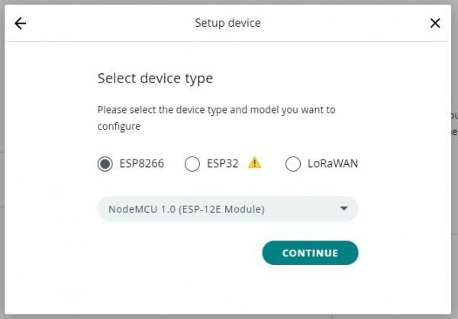Close the Setup device dialog
The height and width of the screenshot is (319, 458).
[435, 23]
